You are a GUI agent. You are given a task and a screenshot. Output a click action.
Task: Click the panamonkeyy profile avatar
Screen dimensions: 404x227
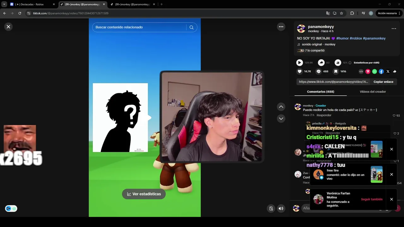301,29
